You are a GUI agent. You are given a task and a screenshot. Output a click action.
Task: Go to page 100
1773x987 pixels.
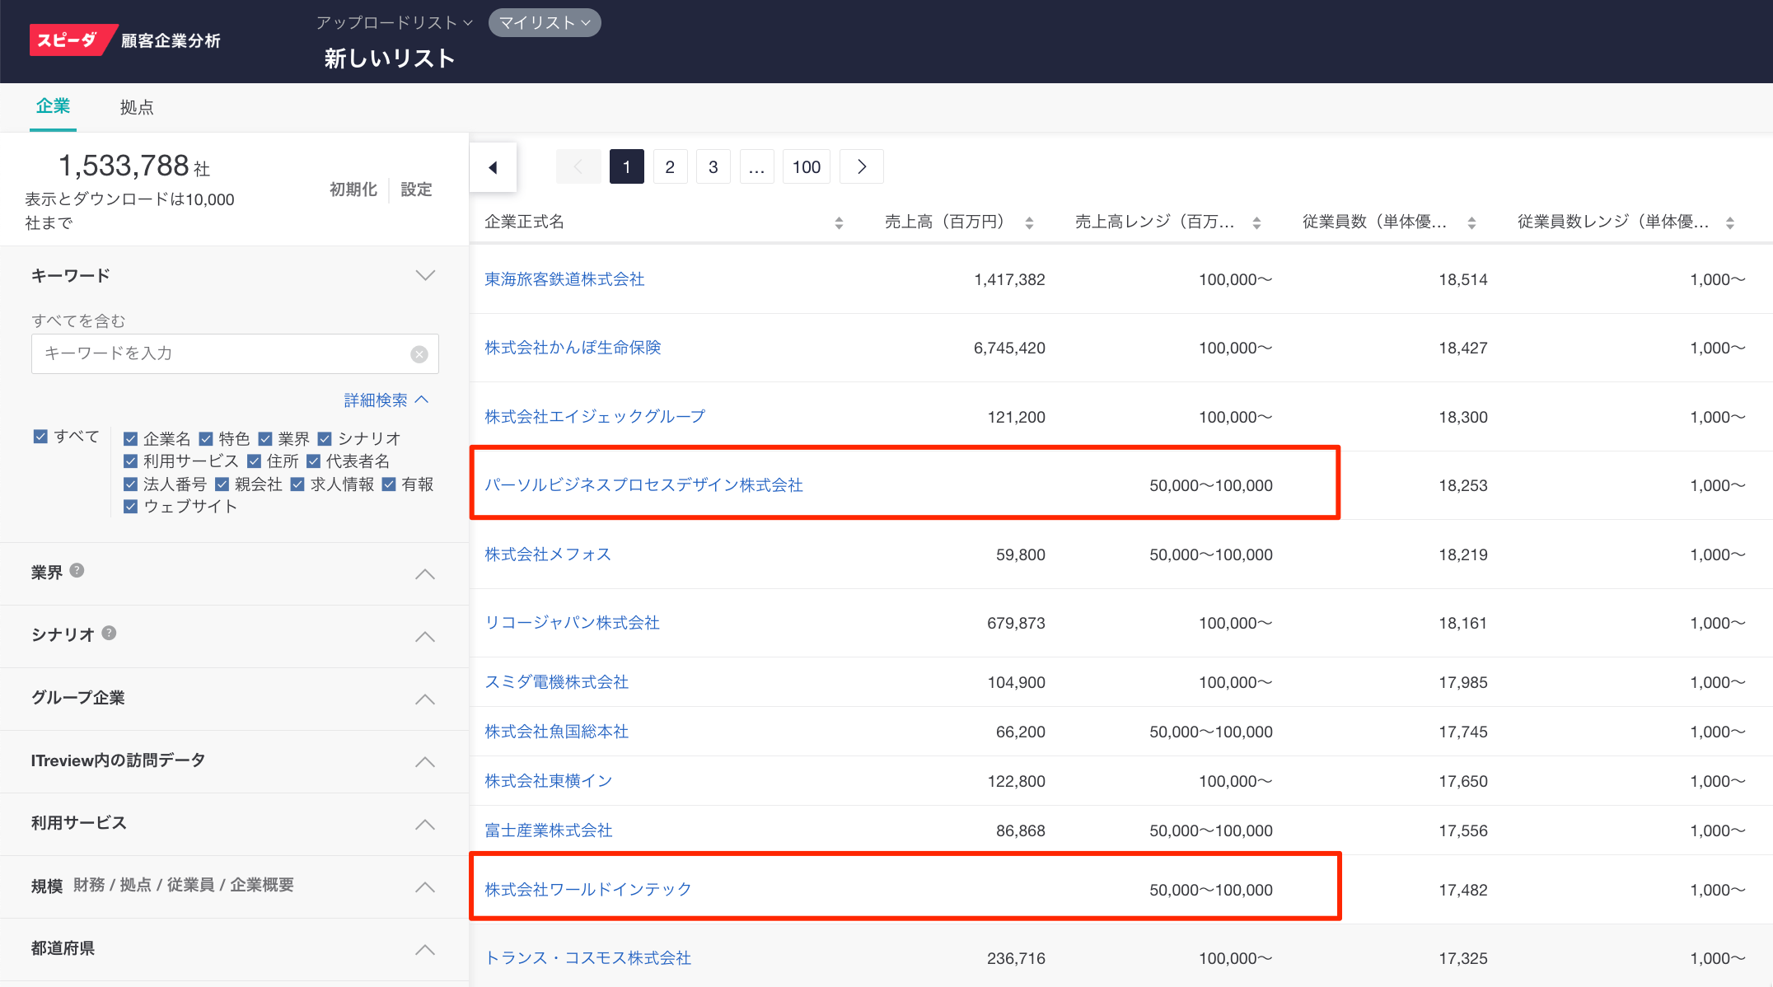point(806,167)
